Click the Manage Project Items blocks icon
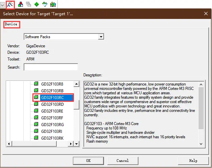The image size is (212, 168). coord(21,4)
